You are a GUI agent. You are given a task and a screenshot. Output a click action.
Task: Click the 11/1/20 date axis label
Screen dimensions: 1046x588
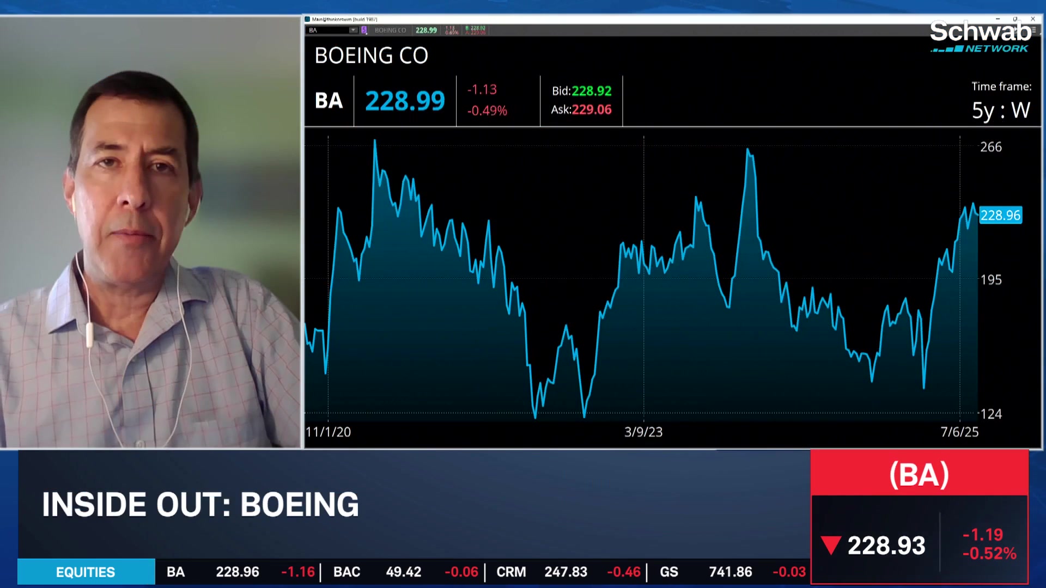328,432
